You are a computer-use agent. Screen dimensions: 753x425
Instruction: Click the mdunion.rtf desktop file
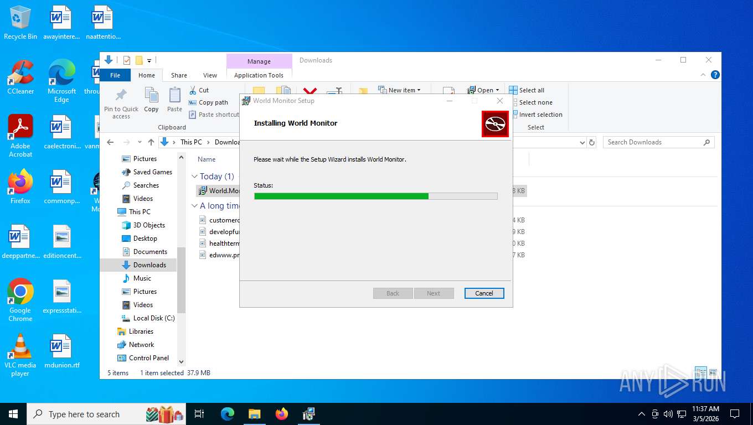[x=61, y=351]
